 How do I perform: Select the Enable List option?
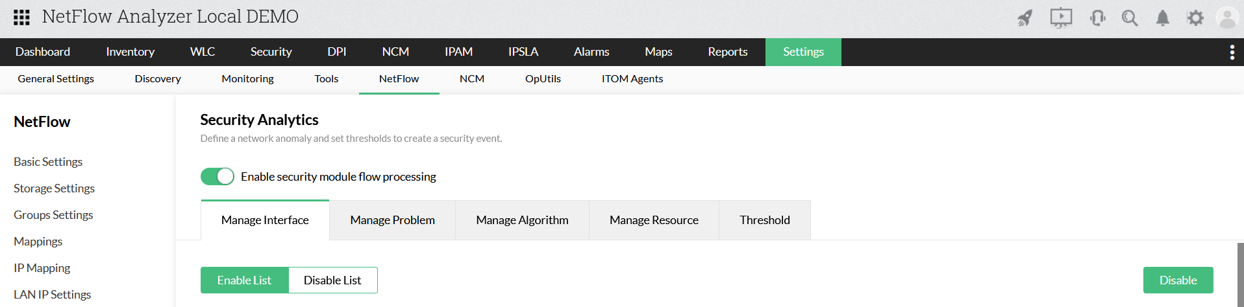coord(244,280)
